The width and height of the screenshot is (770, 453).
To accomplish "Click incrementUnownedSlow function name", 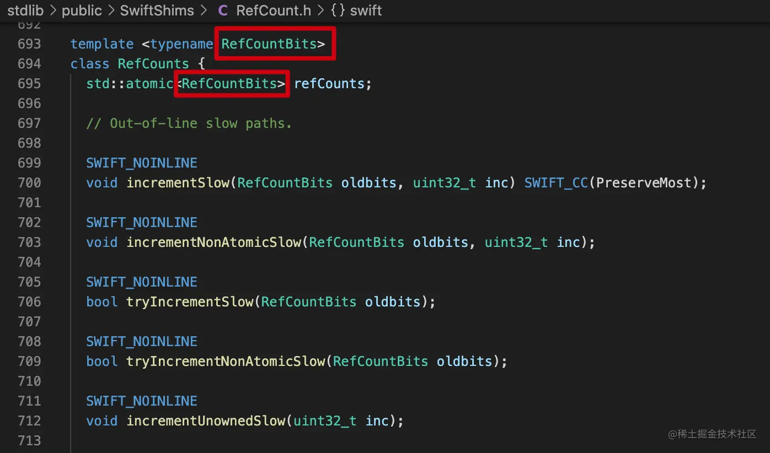I will tap(206, 421).
